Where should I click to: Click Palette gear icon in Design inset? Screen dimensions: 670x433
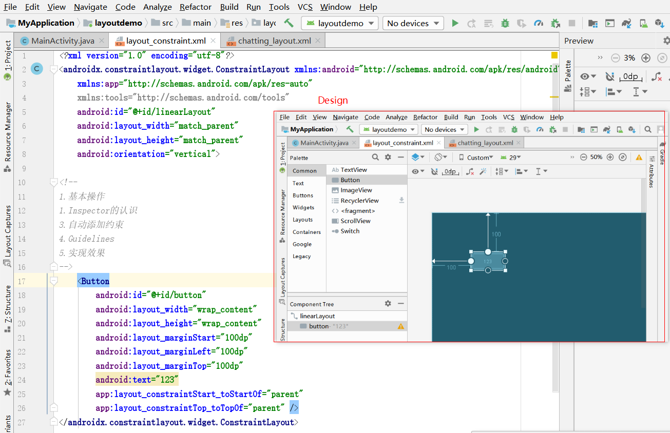(388, 158)
